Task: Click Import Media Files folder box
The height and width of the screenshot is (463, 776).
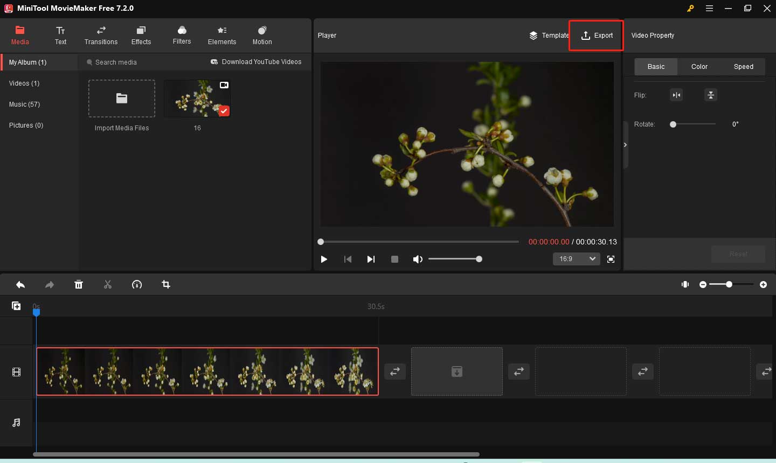Action: point(122,99)
